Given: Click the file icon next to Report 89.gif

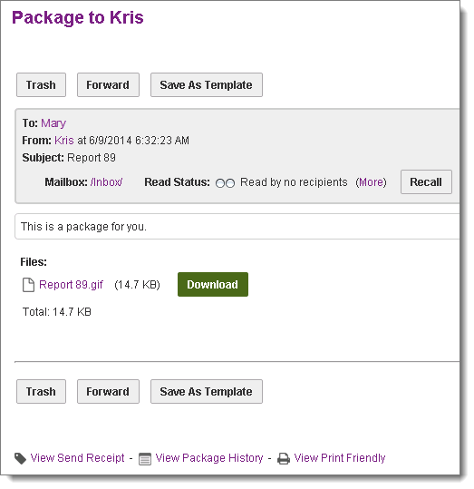Looking at the screenshot, I should pos(28,285).
